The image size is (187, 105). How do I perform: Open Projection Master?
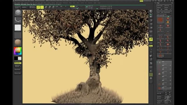pyautogui.click(x=18, y=7)
